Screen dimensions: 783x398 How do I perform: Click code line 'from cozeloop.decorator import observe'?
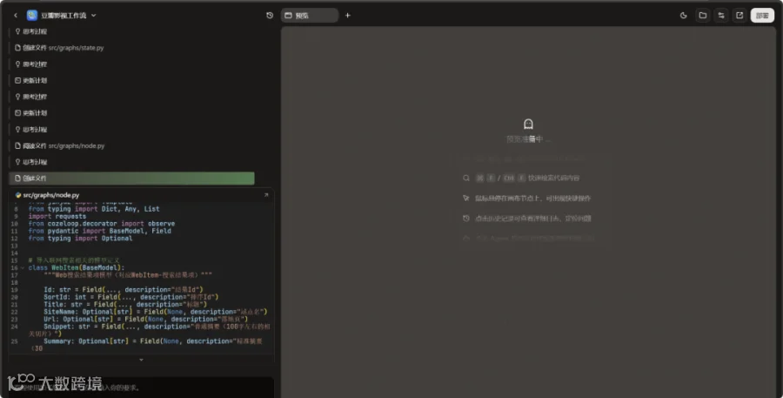(x=102, y=224)
